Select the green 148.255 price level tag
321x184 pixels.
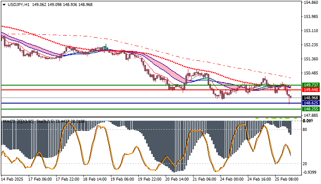click(x=310, y=109)
